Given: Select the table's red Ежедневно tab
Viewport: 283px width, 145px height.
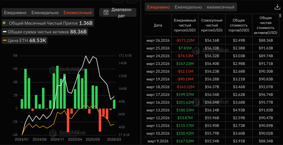Looking at the screenshot, I should [x=158, y=7].
